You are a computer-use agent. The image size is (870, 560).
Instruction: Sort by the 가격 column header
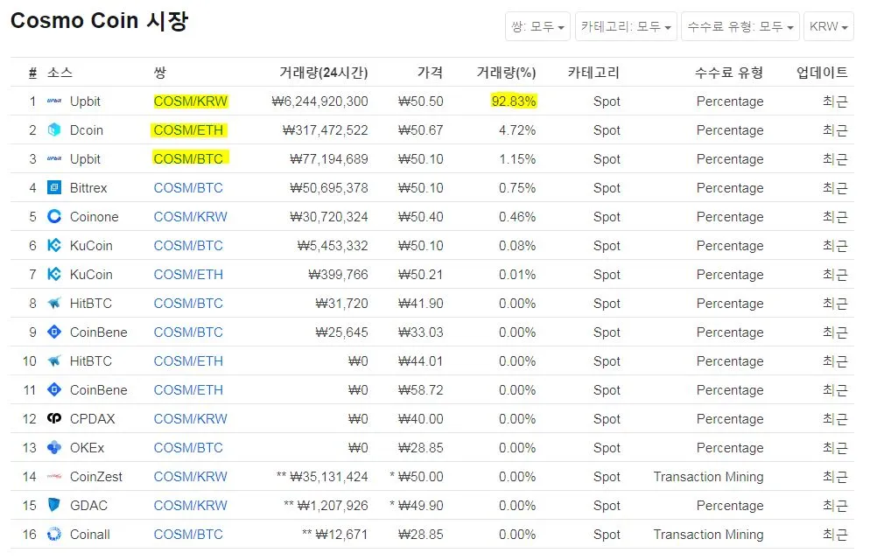click(430, 73)
